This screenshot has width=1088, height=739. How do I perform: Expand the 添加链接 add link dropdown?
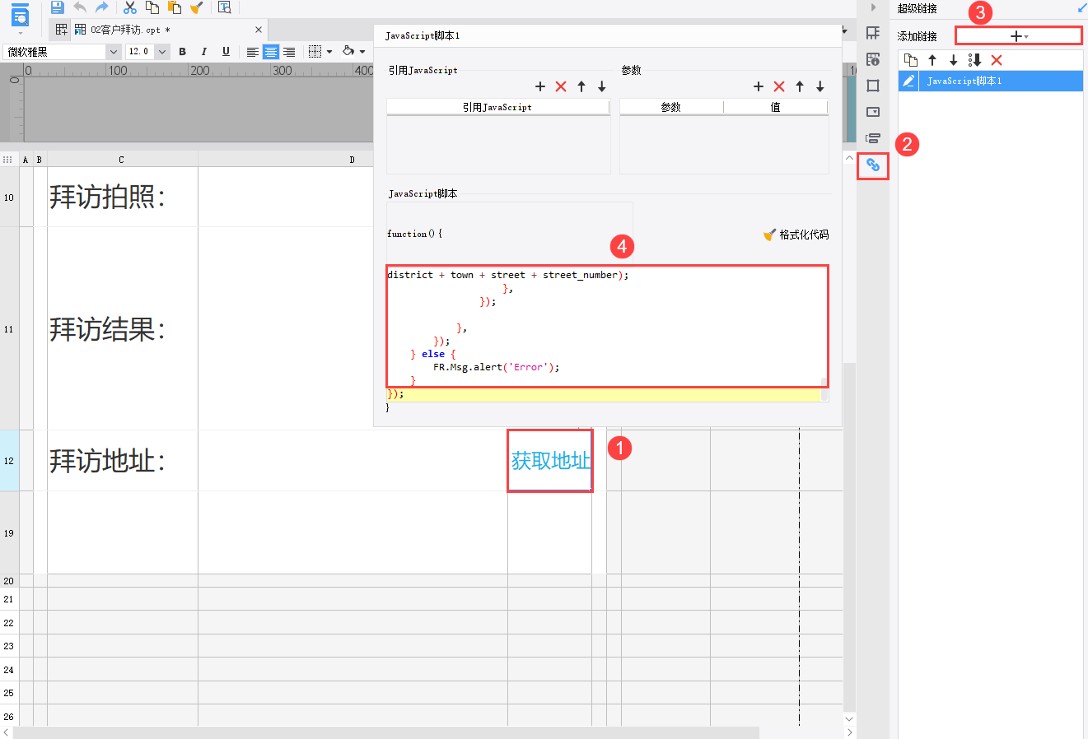1018,36
